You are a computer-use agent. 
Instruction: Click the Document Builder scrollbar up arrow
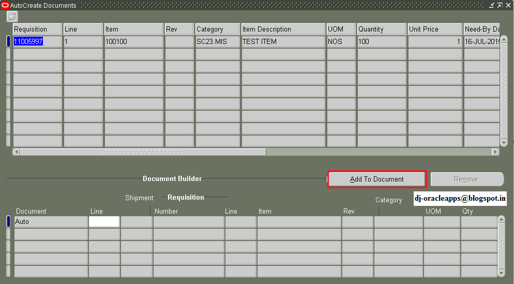point(501,219)
